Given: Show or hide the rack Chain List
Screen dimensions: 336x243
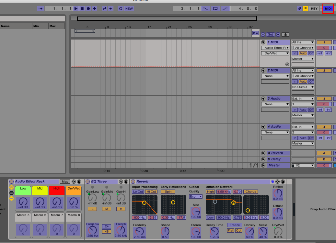Looking at the screenshot, I should [x=12, y=193].
